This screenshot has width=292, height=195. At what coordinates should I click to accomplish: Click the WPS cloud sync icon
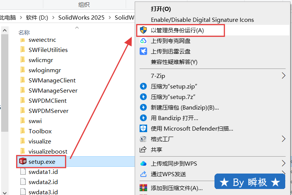point(143,163)
